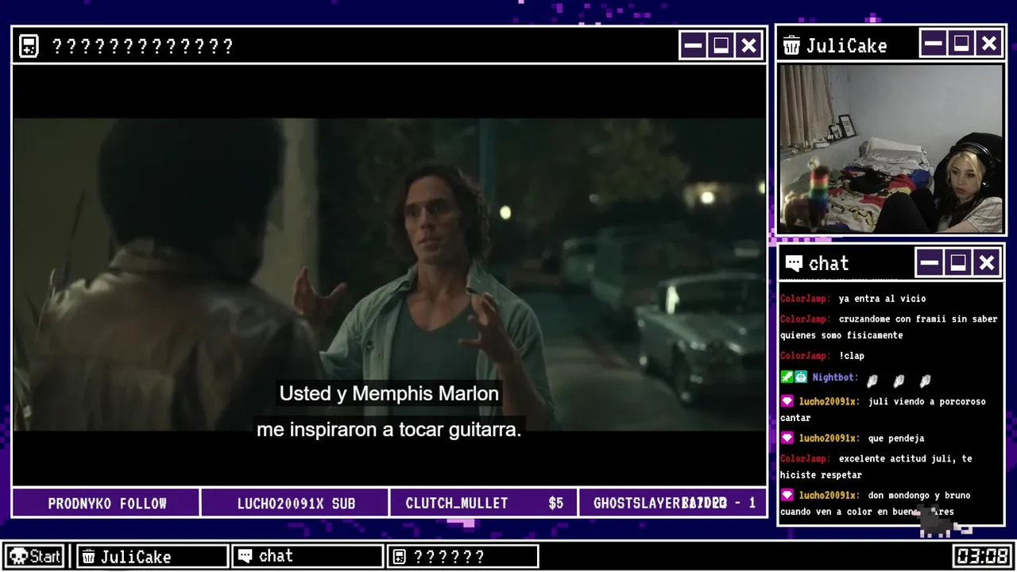The height and width of the screenshot is (572, 1017).
Task: Click the heart badge beside 'don mondongo y bruno'
Action: [787, 495]
